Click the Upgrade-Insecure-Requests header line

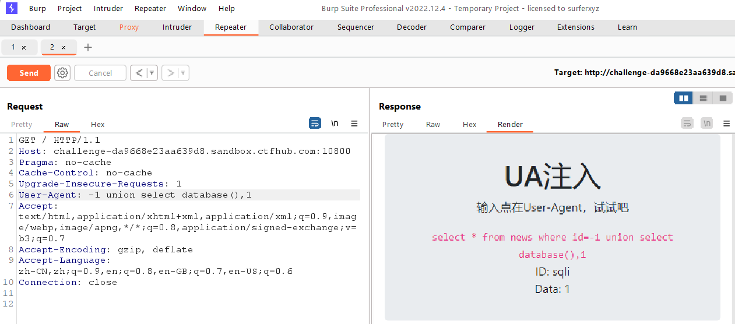click(100, 184)
